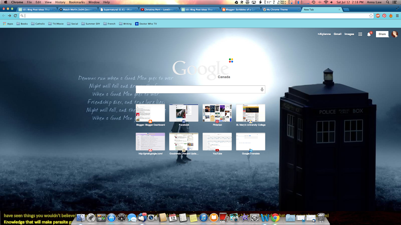Open the French bookmark folder

tap(109, 24)
